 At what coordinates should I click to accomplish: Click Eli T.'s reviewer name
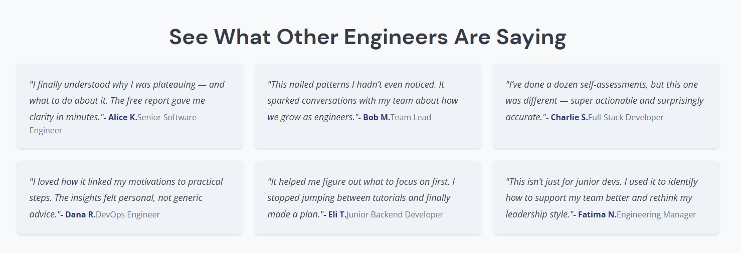pos(337,215)
